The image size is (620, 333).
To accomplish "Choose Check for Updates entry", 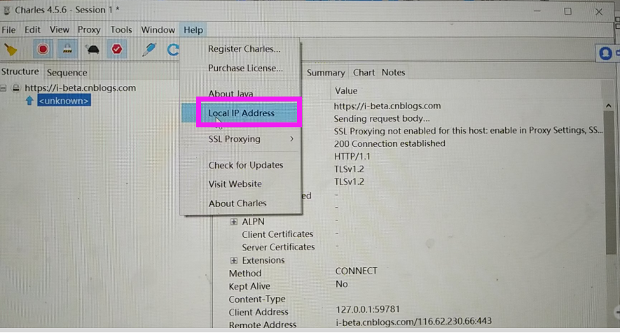I will [x=246, y=165].
